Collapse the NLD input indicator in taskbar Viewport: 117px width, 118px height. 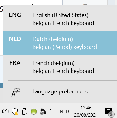(64, 112)
